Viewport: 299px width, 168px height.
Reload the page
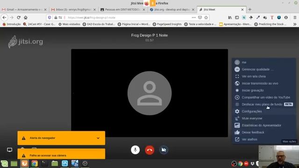pyautogui.click(x=19, y=18)
